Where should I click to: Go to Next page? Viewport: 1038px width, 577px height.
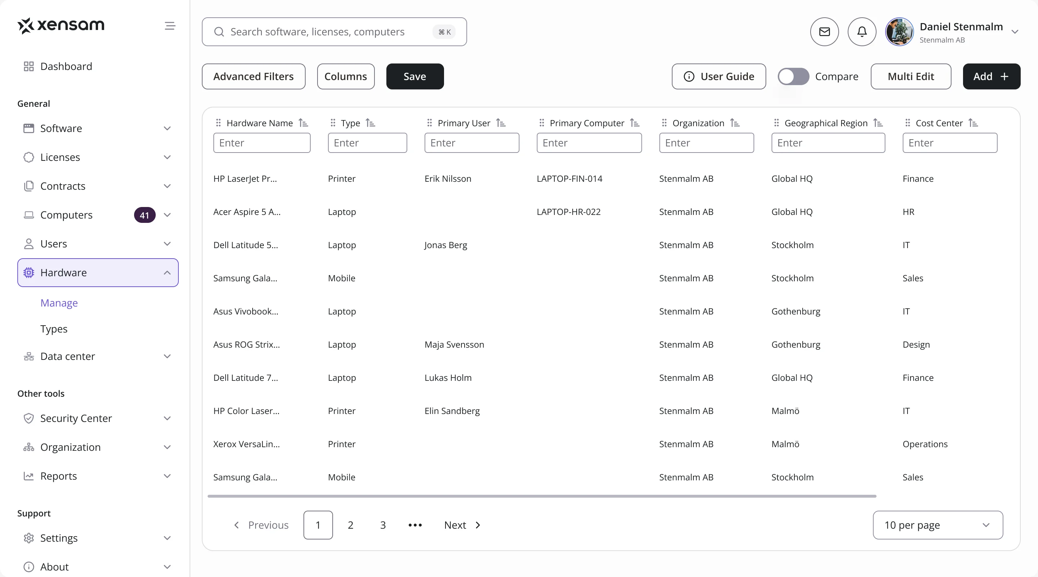pos(462,525)
